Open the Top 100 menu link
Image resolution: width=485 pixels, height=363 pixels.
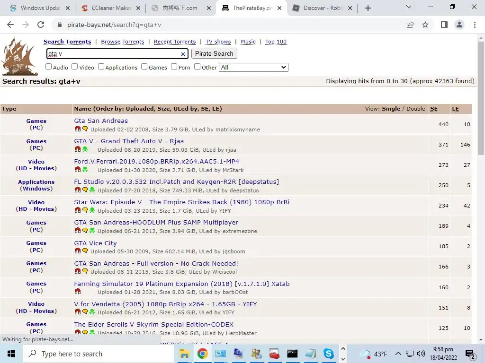pos(276,42)
